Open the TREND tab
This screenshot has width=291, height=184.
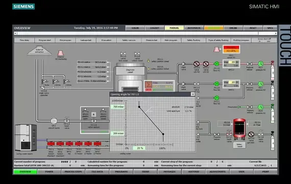[145, 172]
